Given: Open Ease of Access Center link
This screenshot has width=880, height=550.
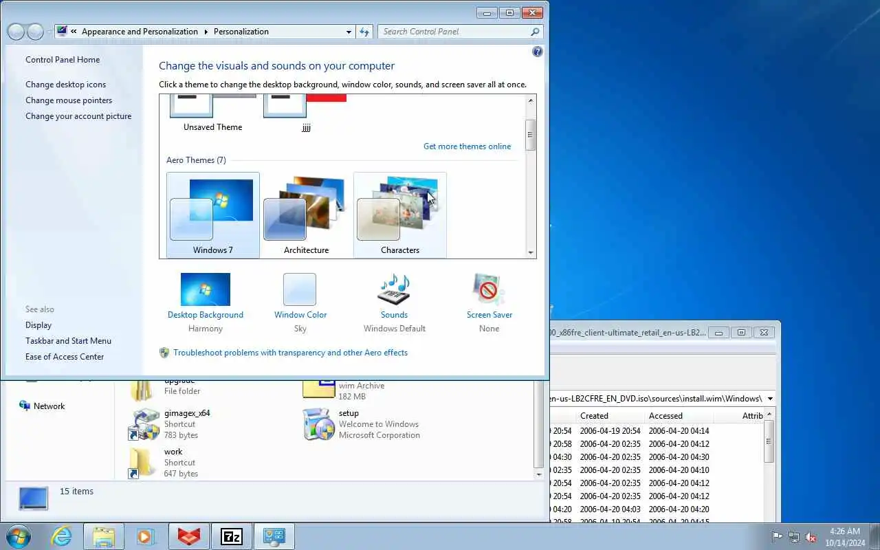Looking at the screenshot, I should point(65,357).
